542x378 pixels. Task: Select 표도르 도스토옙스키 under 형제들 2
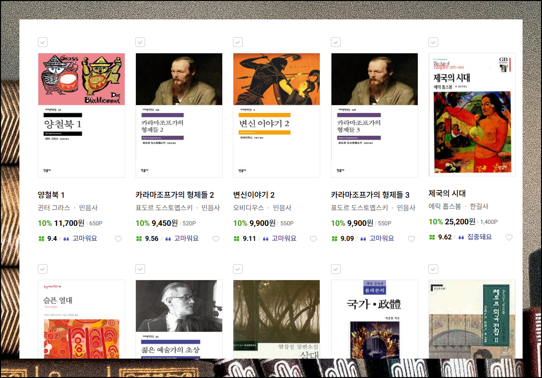coord(164,208)
